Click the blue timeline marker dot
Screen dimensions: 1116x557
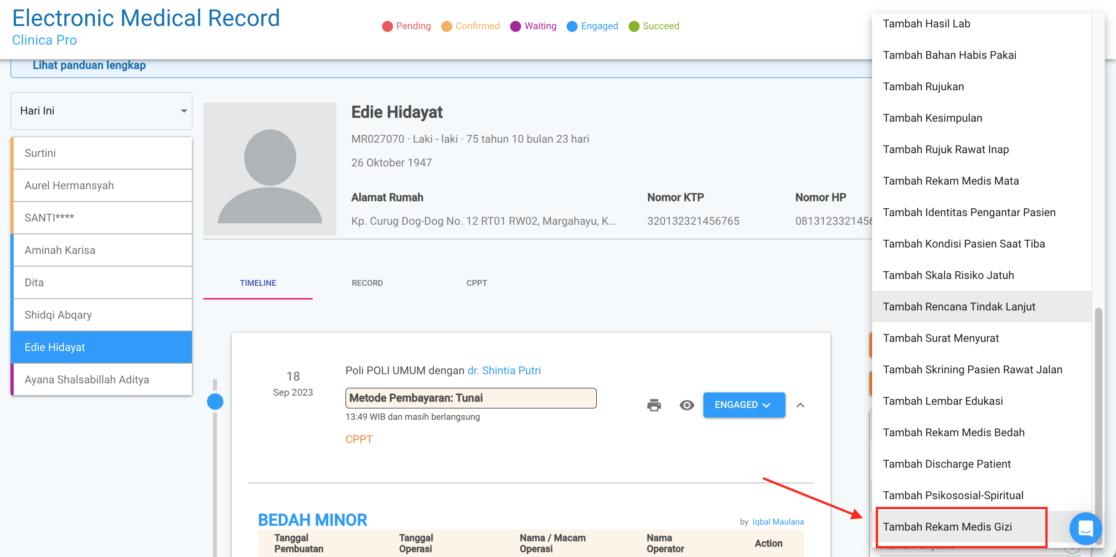(x=215, y=402)
